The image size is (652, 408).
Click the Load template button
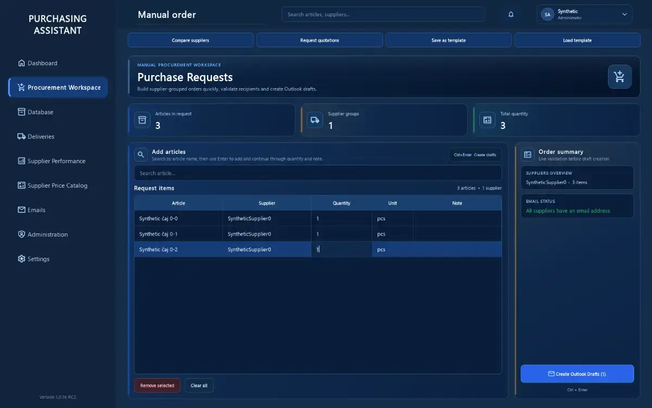pyautogui.click(x=577, y=40)
